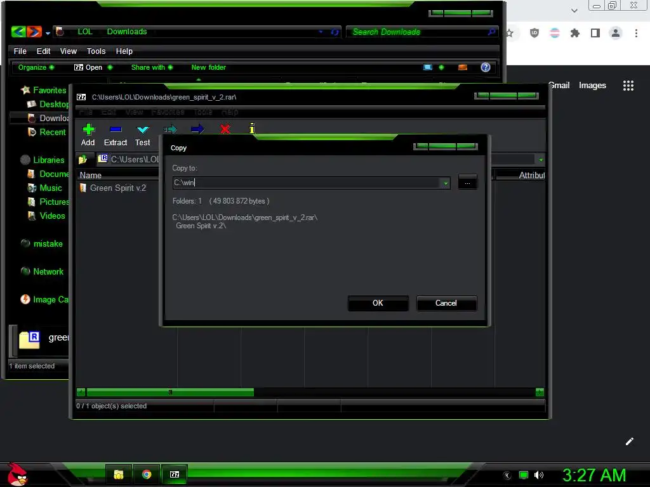Screen dimensions: 650x487
Task: Open the Chrome three-dot menu
Action: pos(636,33)
